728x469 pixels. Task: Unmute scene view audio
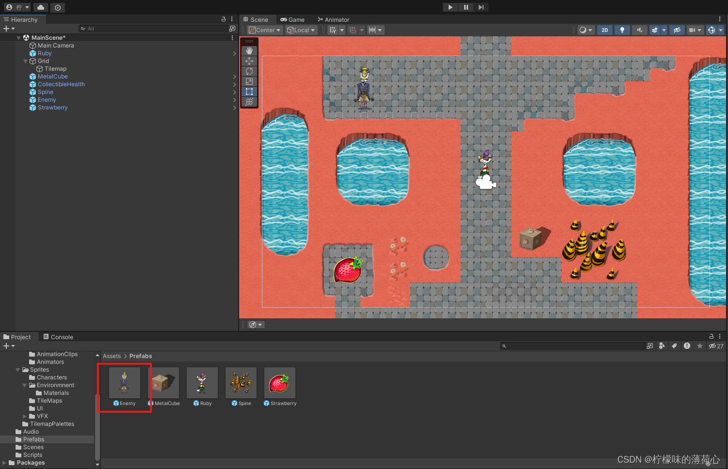639,30
